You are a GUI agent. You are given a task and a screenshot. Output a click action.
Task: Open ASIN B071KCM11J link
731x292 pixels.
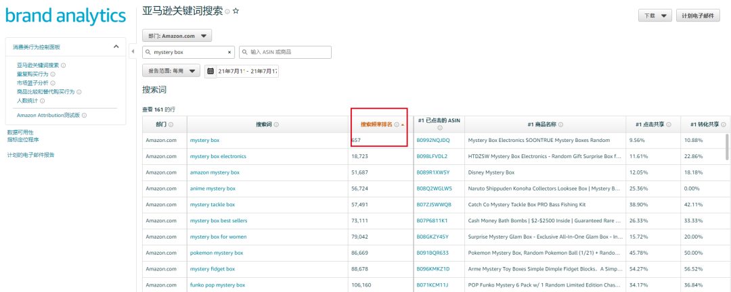pyautogui.click(x=432, y=285)
